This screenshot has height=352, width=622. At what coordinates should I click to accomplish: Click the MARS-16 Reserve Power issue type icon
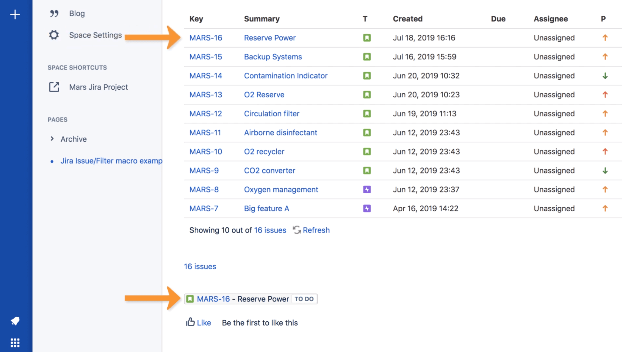click(367, 38)
